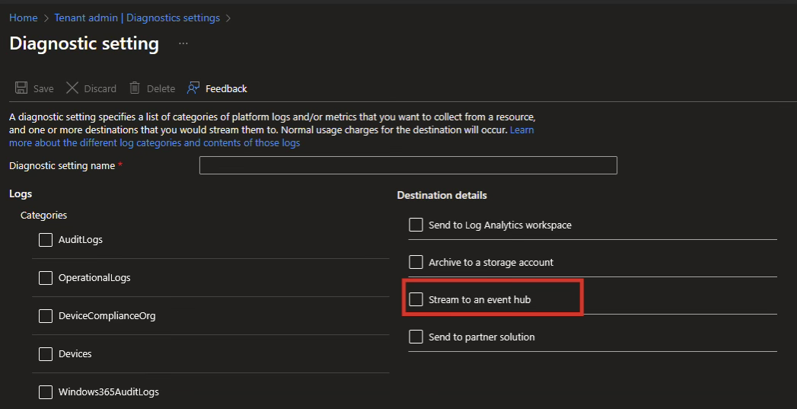Select the Devices log category checkbox
Viewport: 797px width, 409px height.
(46, 354)
